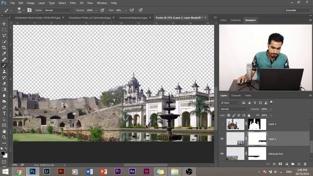Screen dimensions: 313x176
Task: Open the layer blend mode Normal dropdown
Action: (234, 109)
